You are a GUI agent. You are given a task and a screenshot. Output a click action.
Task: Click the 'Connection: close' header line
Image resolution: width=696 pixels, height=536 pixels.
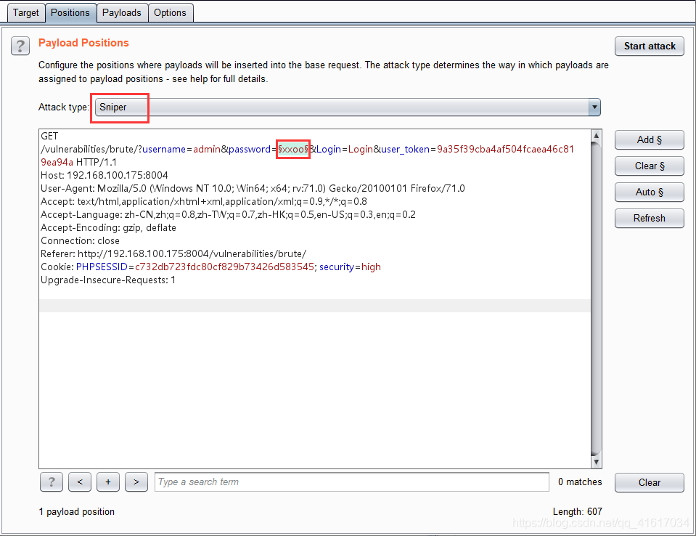(x=81, y=240)
